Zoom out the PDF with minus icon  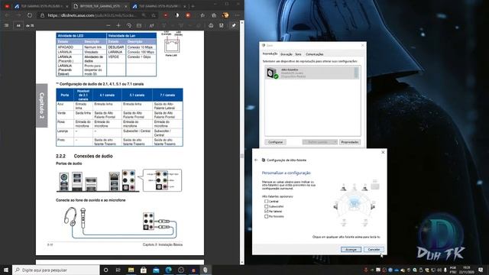click(x=108, y=25)
